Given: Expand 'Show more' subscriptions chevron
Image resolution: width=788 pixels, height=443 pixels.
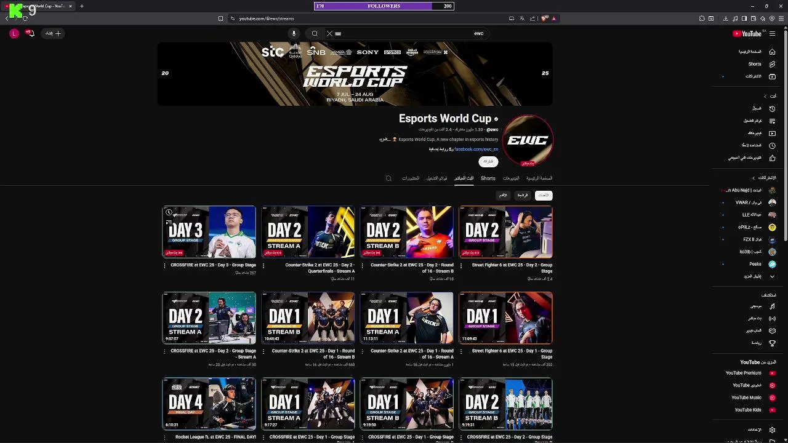Looking at the screenshot, I should [772, 276].
